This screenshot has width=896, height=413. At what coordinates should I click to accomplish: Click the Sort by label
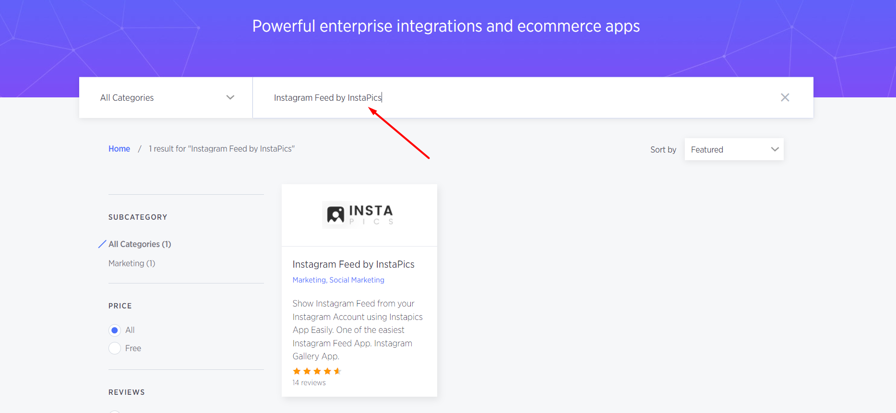point(663,150)
